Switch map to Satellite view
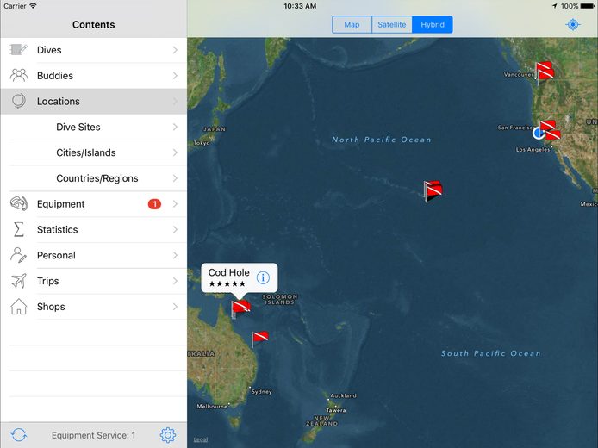Screen dimensions: 598x448 point(392,25)
